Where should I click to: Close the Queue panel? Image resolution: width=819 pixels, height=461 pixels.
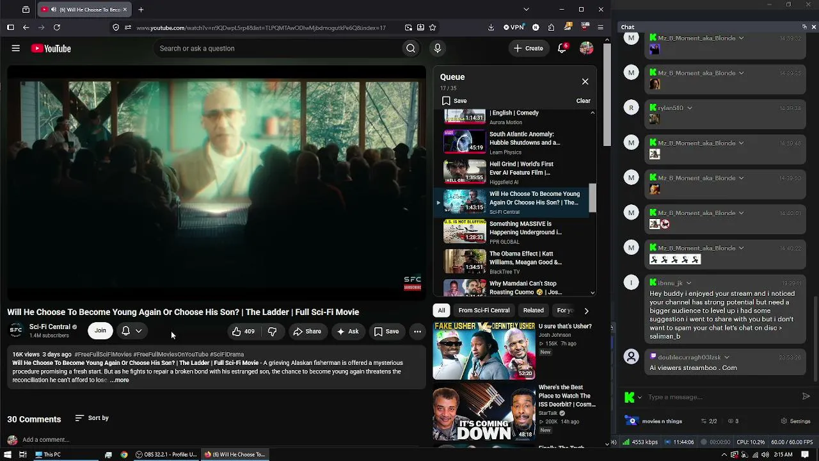pos(585,81)
